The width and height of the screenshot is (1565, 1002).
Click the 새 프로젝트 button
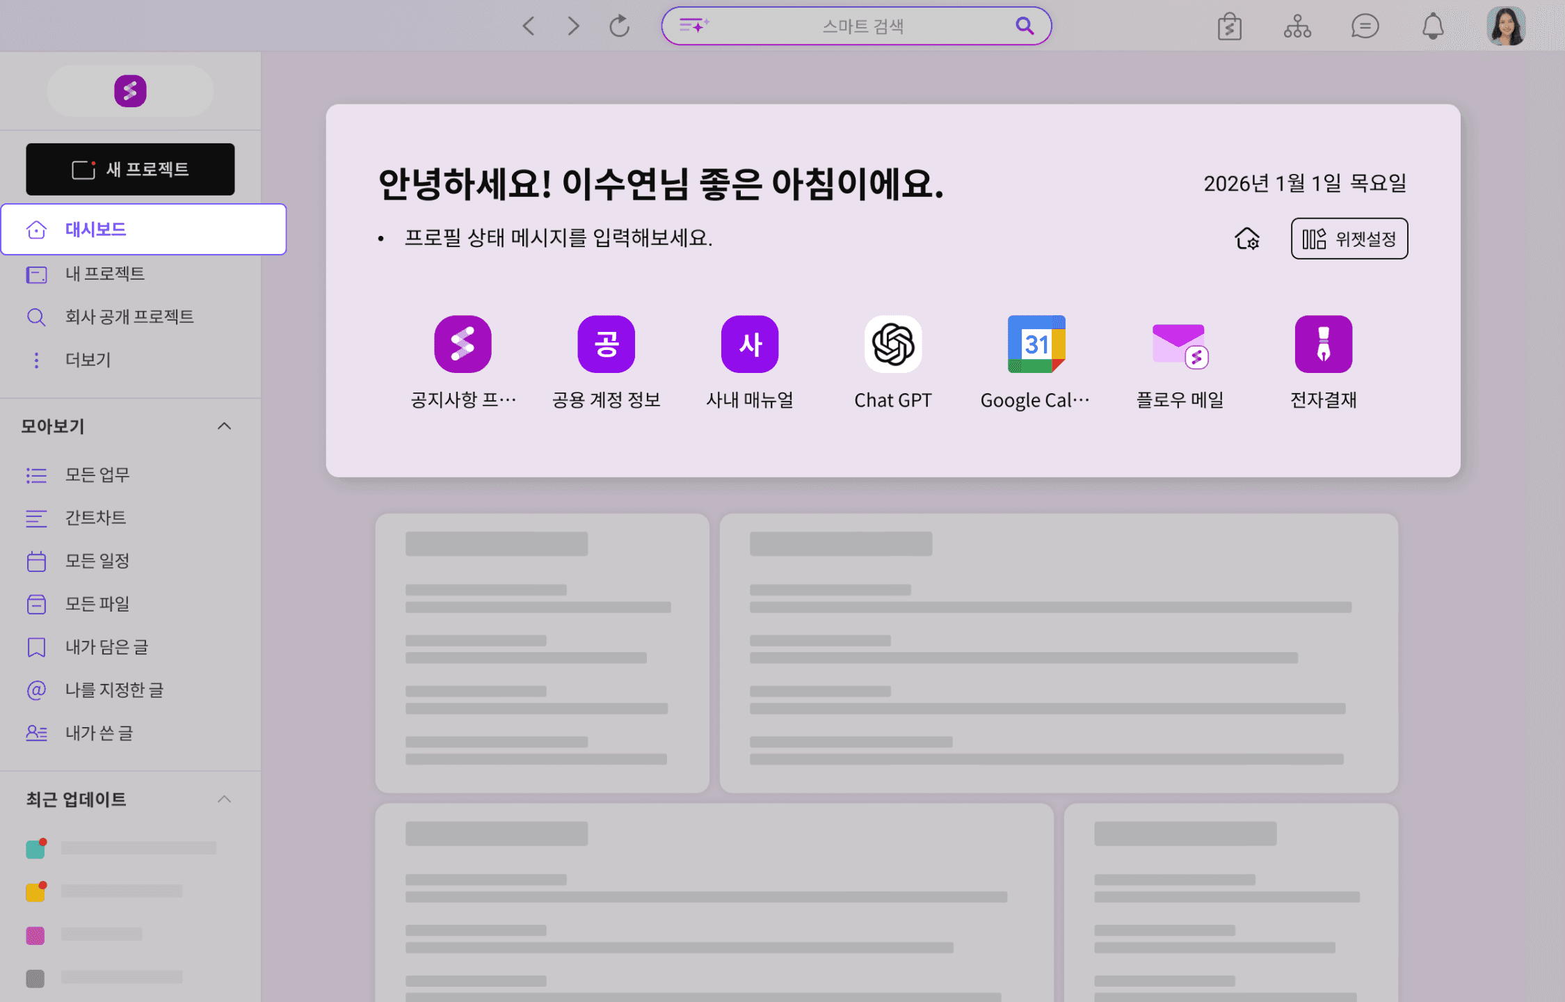click(130, 169)
